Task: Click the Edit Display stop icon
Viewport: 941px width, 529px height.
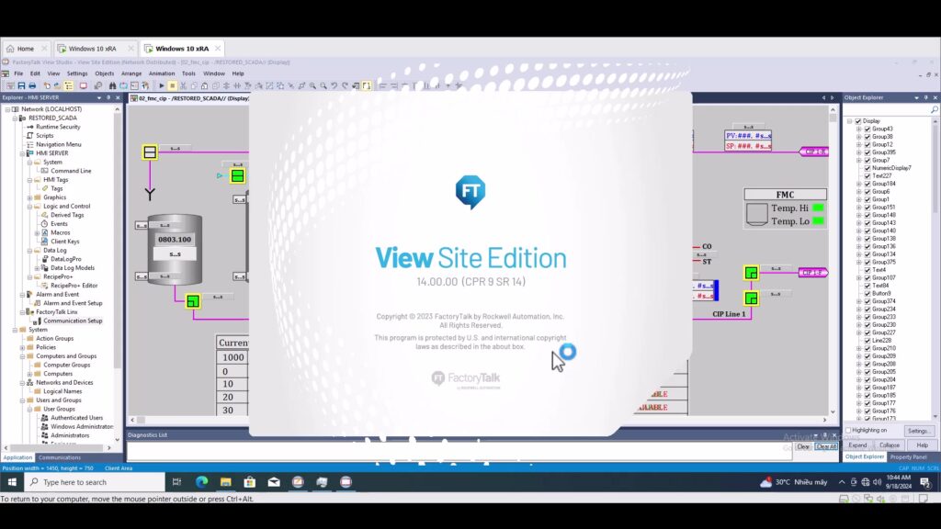Action: [x=172, y=85]
